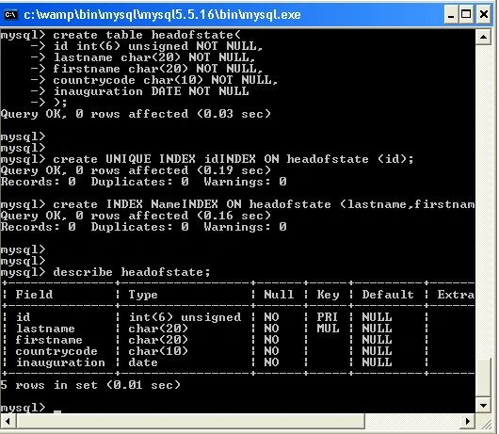Screen dimensions: 499x434
Task: Click the 'char(10)' type cell
Action: coord(158,351)
